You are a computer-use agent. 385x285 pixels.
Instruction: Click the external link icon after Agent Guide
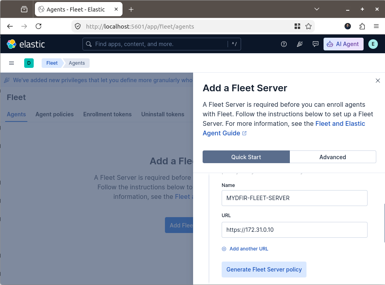[x=244, y=133]
